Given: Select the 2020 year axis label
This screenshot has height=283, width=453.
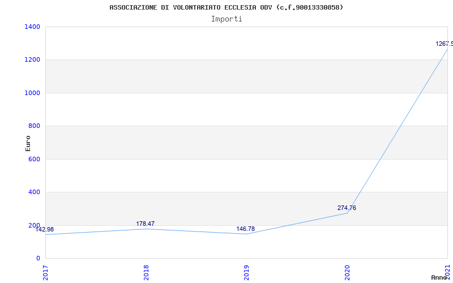Looking at the screenshot, I should pyautogui.click(x=347, y=273).
